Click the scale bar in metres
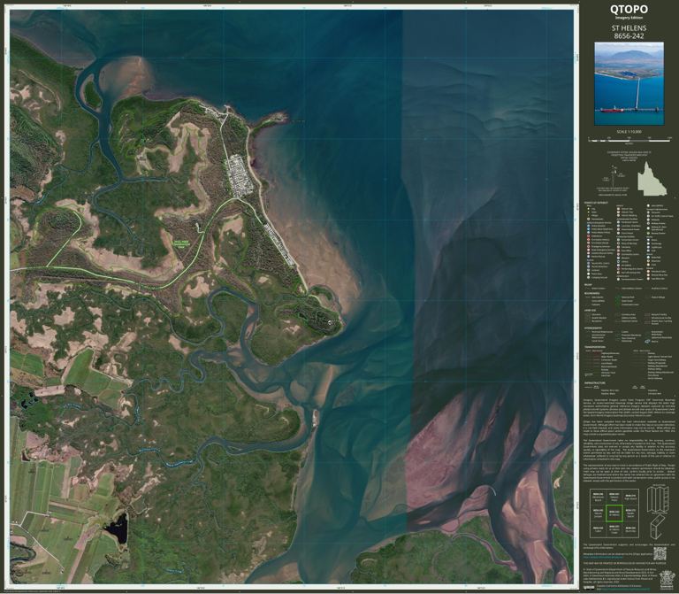This screenshot has height=594, width=679. coord(629,140)
